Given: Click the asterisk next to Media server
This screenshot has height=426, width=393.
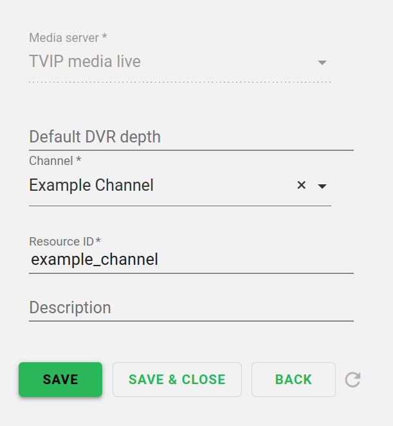Looking at the screenshot, I should pyautogui.click(x=105, y=38).
